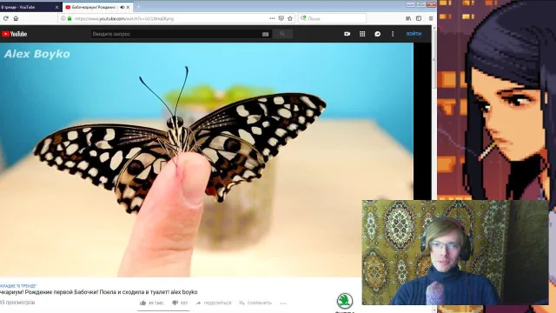
Task: Open the on-screen keyboard icon in search
Action: tap(265, 34)
